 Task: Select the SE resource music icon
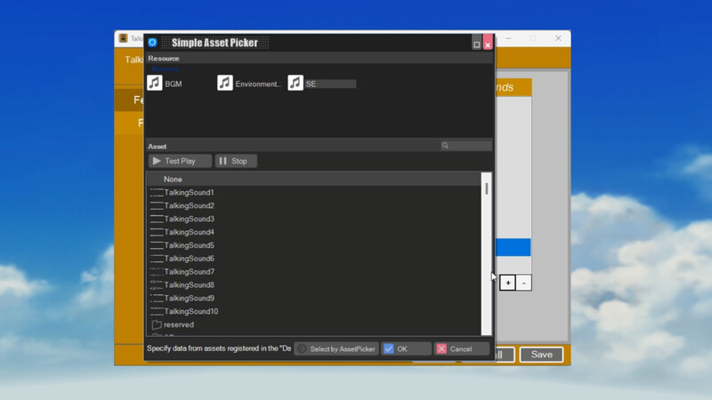point(295,83)
